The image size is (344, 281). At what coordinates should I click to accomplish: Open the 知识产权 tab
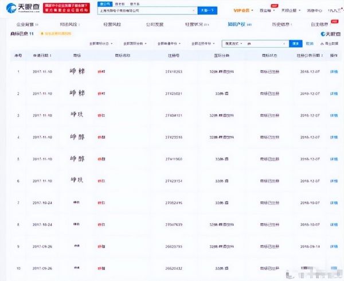point(239,24)
